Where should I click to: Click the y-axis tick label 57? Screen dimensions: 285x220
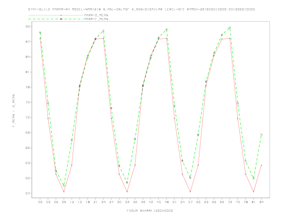point(27,193)
